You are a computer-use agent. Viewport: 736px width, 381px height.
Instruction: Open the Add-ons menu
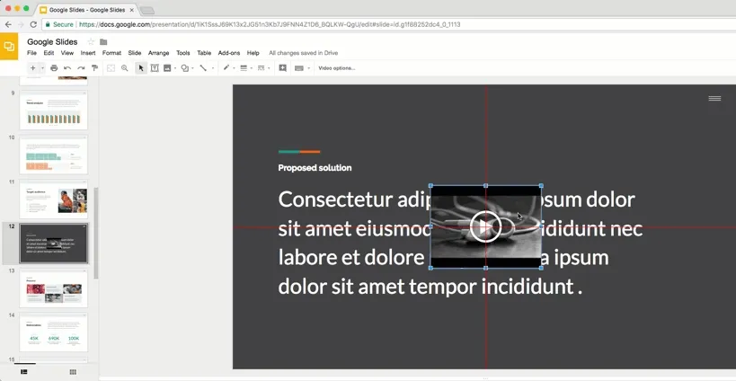tap(229, 53)
